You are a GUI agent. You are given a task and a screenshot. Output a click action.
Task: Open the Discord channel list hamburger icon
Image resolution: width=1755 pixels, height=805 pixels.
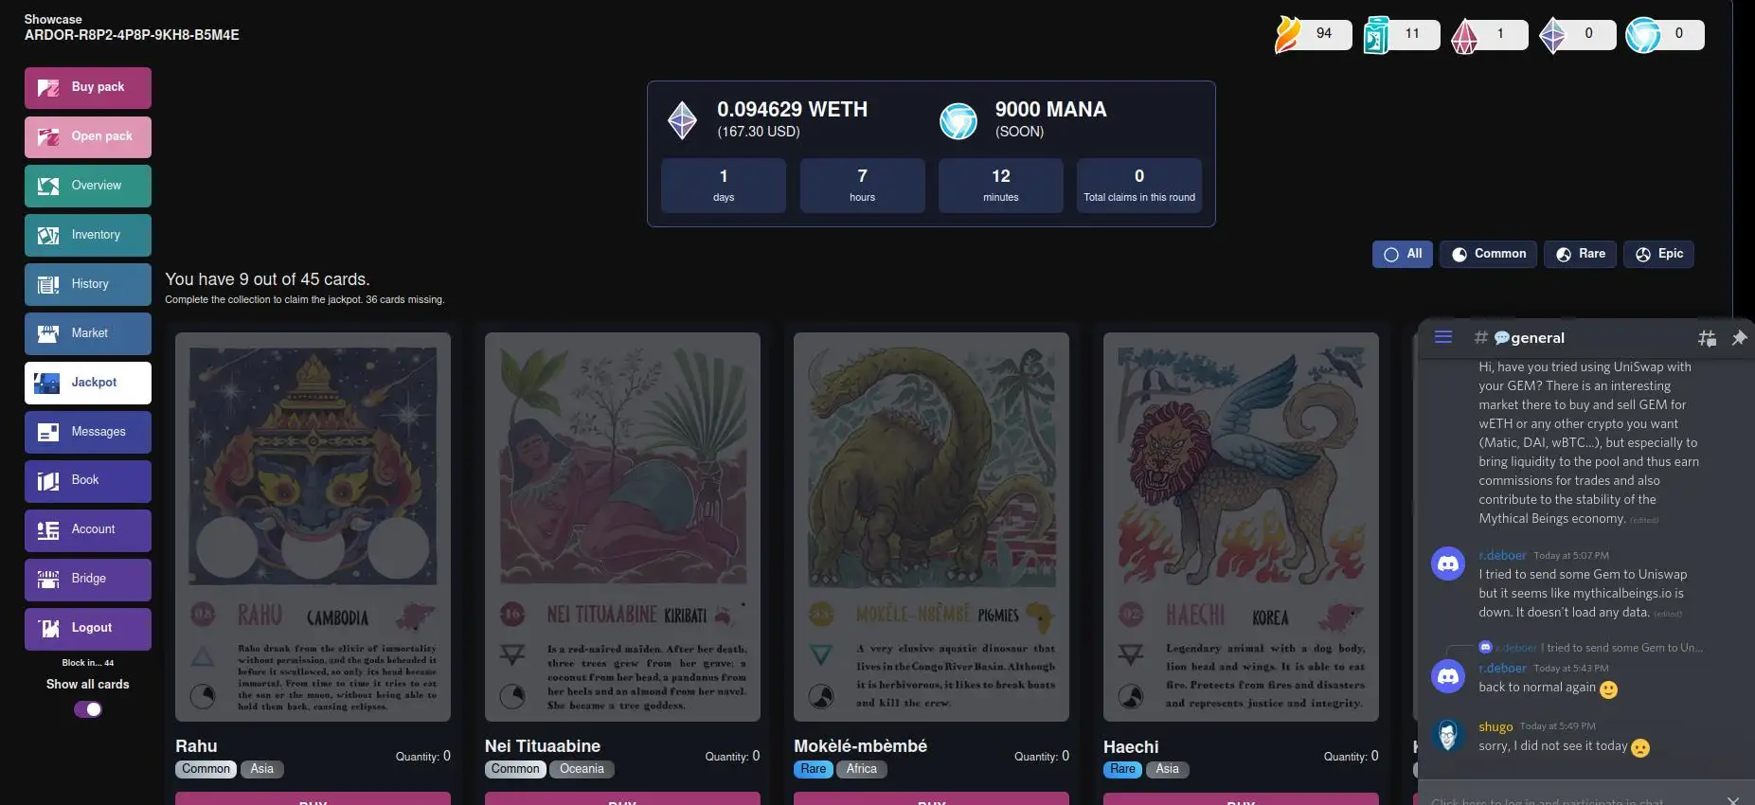pos(1443,336)
